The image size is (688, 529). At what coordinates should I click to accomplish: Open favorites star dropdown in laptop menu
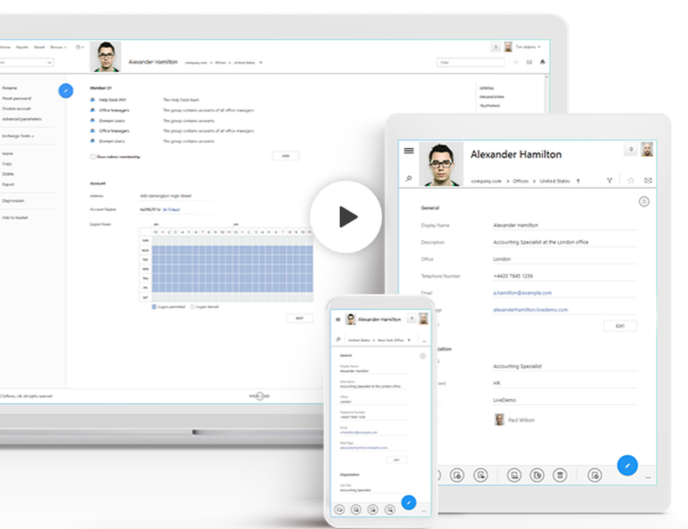click(x=79, y=47)
